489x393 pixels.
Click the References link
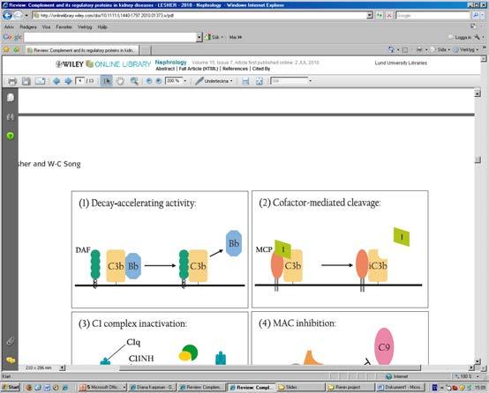pos(235,69)
